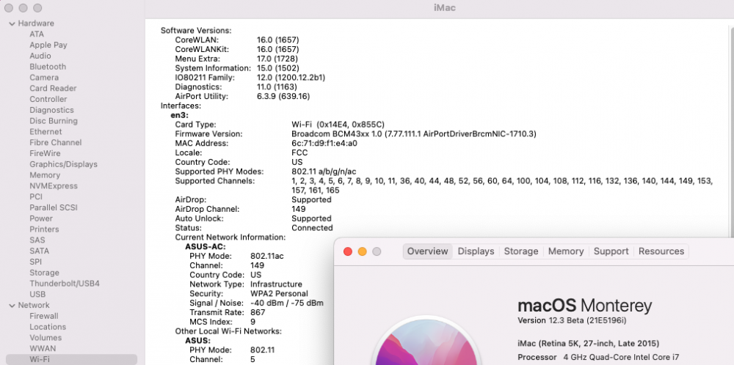Select Parallel SCSI entry
The height and width of the screenshot is (365, 734).
tap(54, 207)
